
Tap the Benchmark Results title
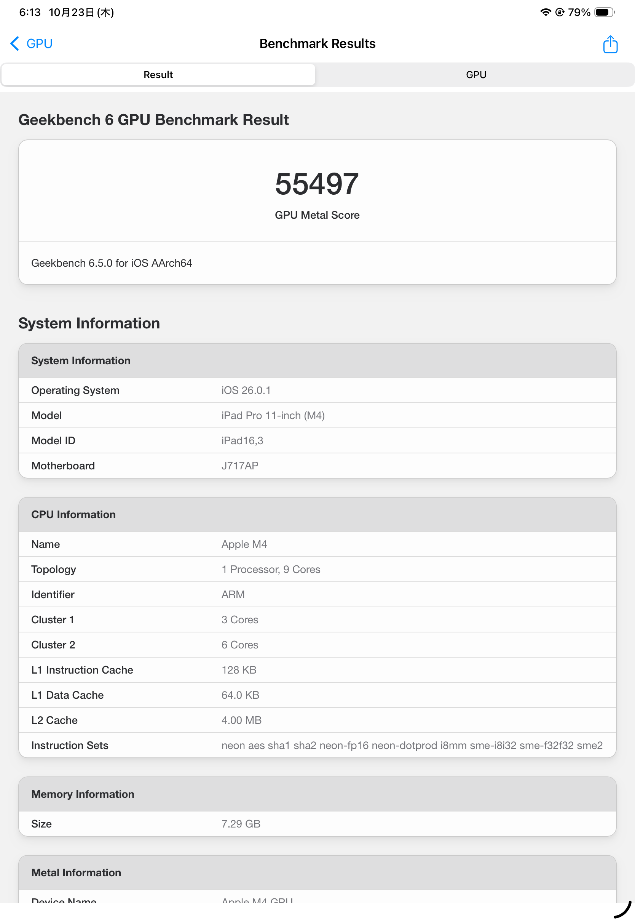[x=317, y=43]
